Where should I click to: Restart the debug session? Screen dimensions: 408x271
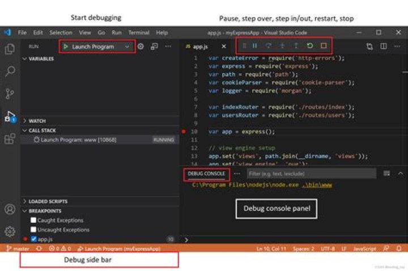pyautogui.click(x=309, y=46)
